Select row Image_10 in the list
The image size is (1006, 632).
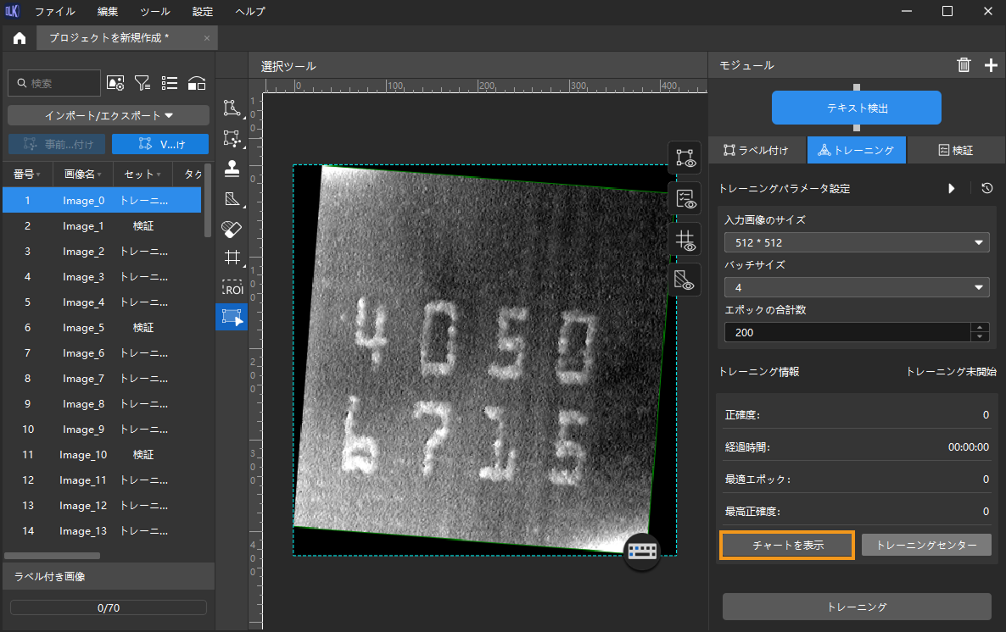click(x=102, y=454)
